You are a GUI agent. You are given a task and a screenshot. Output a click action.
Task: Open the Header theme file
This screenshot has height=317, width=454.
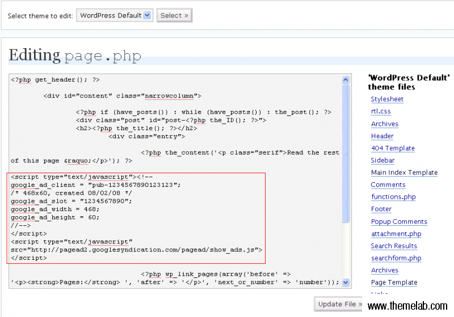tap(382, 136)
